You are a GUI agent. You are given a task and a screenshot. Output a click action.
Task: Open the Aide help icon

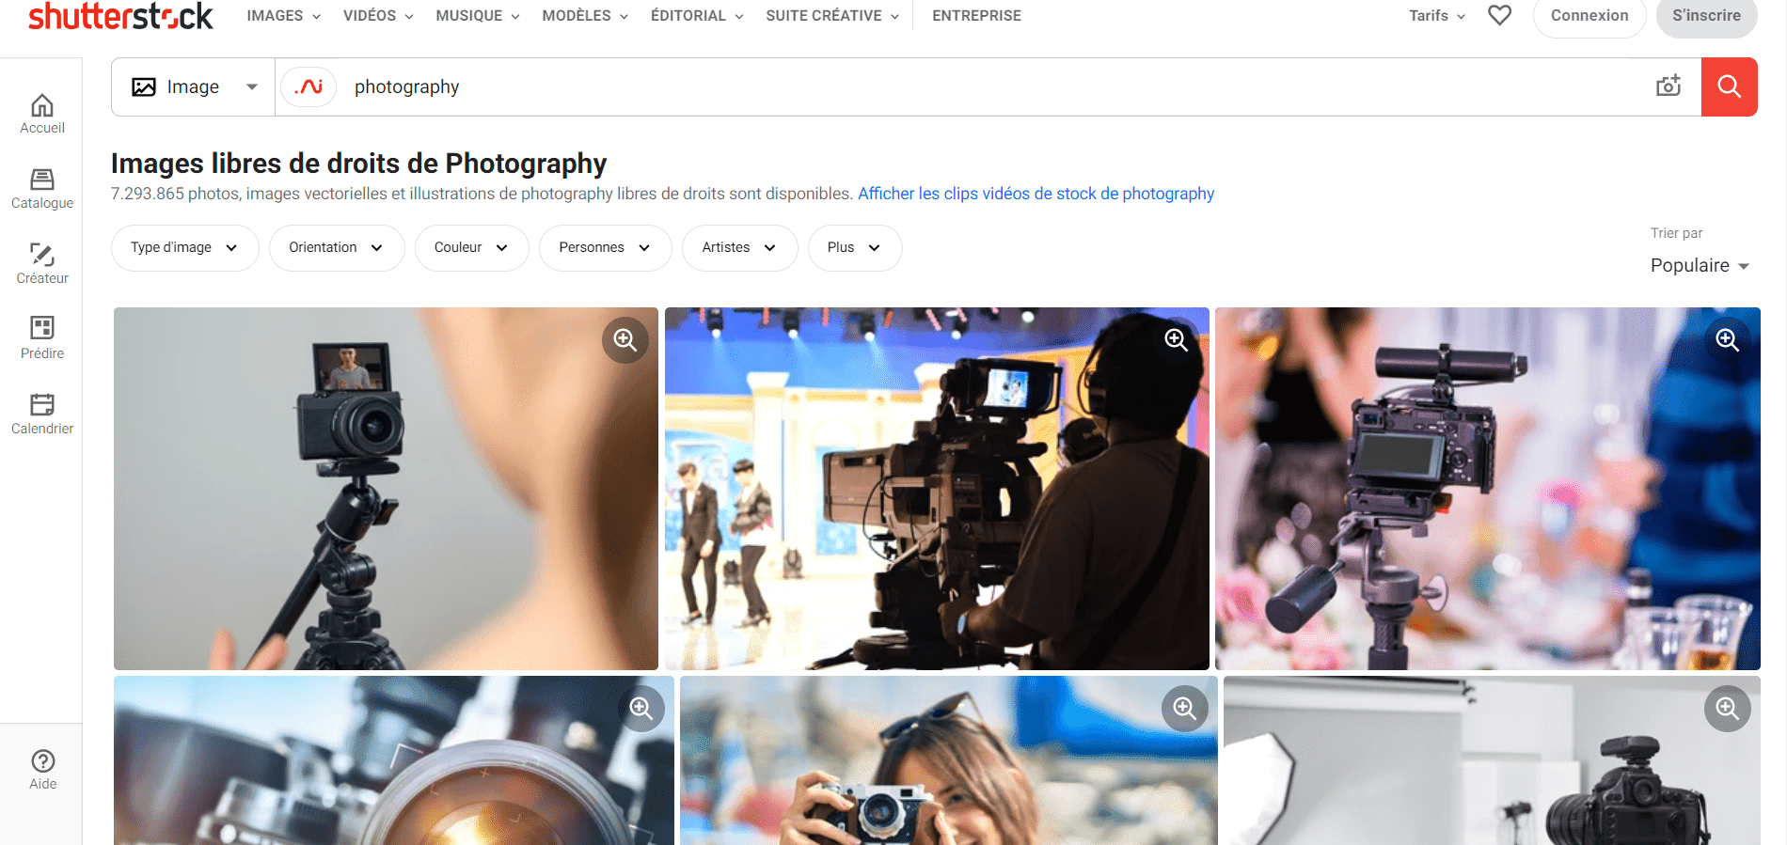(43, 770)
